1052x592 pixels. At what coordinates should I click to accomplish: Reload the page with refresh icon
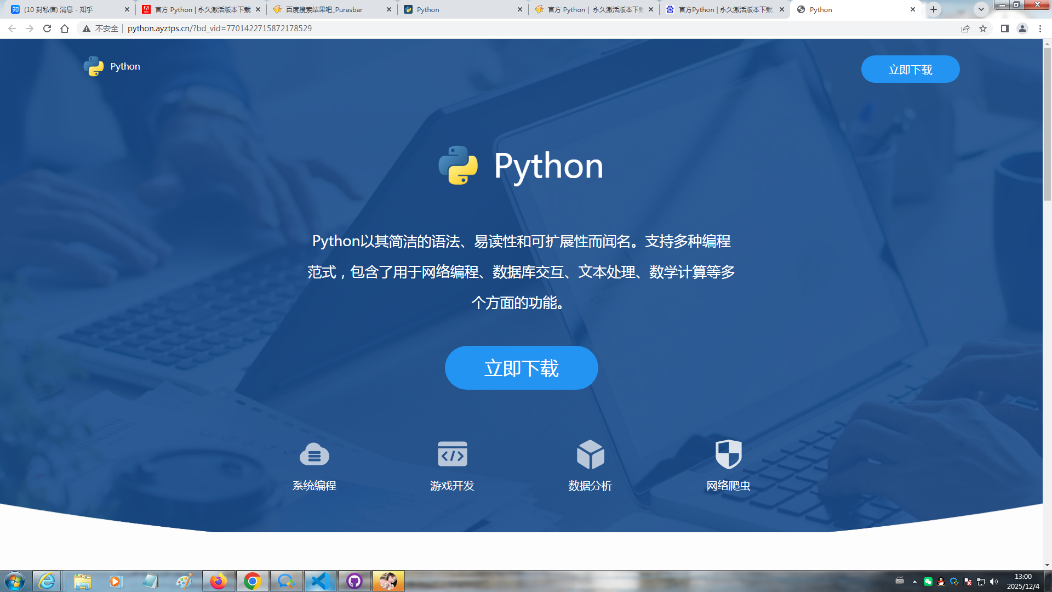[x=47, y=29]
